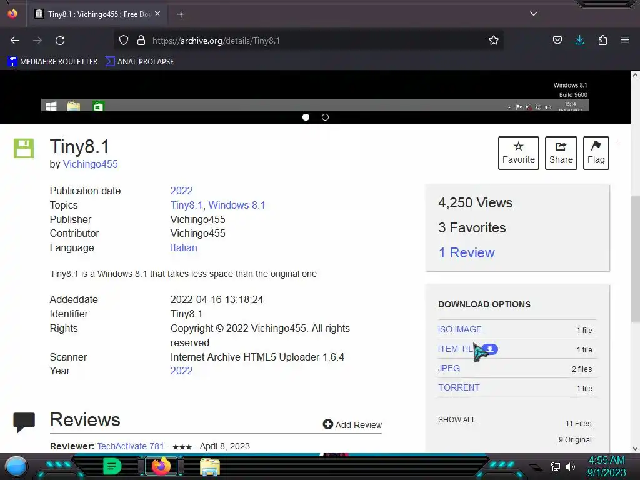Click the 3 Favorites text
Screen dimensions: 640x480
pos(472,227)
